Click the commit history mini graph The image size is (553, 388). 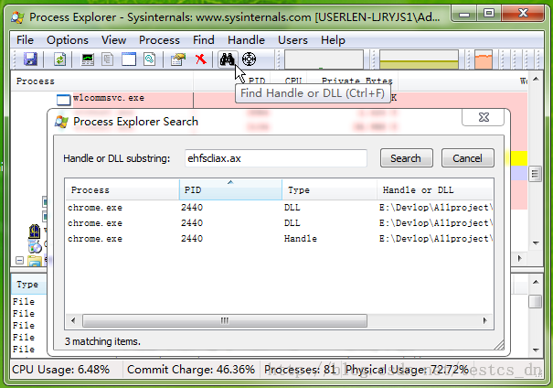(419, 59)
